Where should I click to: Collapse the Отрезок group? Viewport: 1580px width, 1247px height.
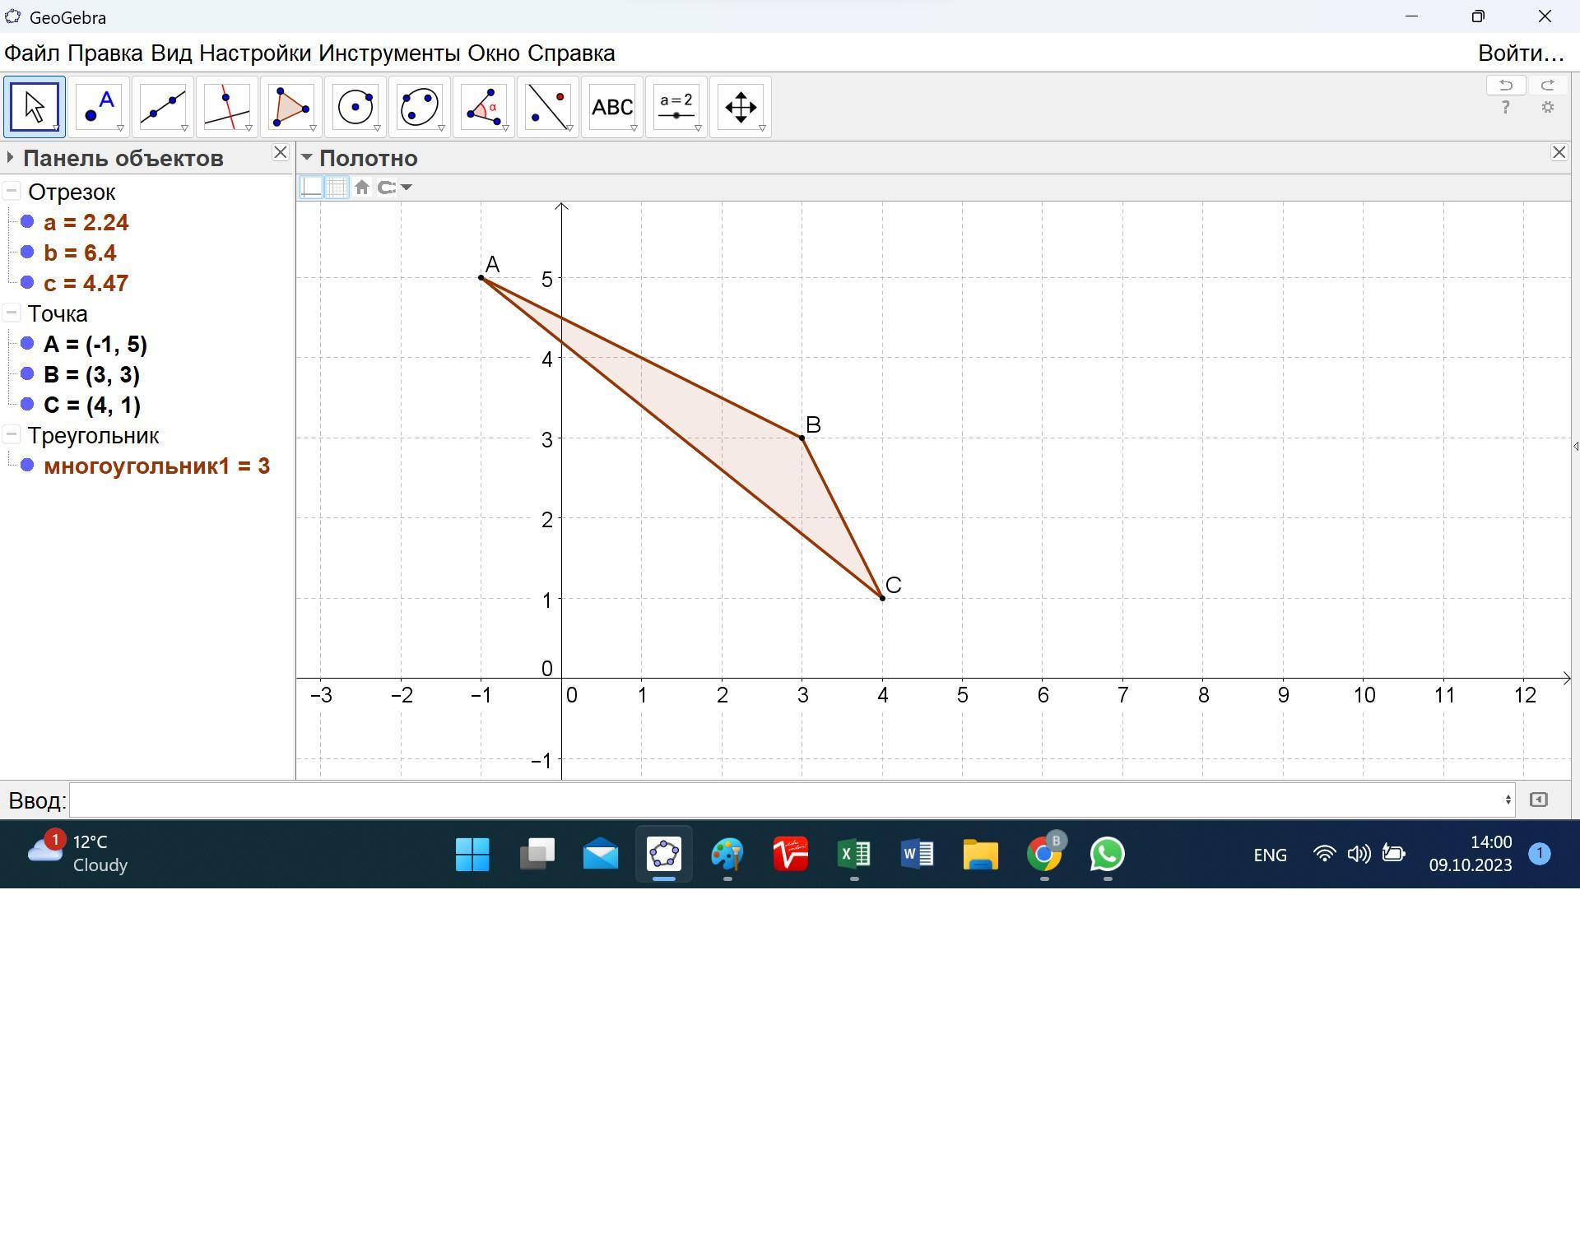tap(12, 192)
